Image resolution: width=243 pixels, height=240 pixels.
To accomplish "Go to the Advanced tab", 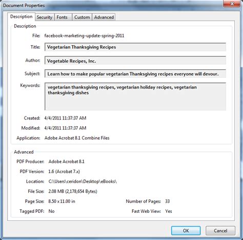I will point(104,17).
